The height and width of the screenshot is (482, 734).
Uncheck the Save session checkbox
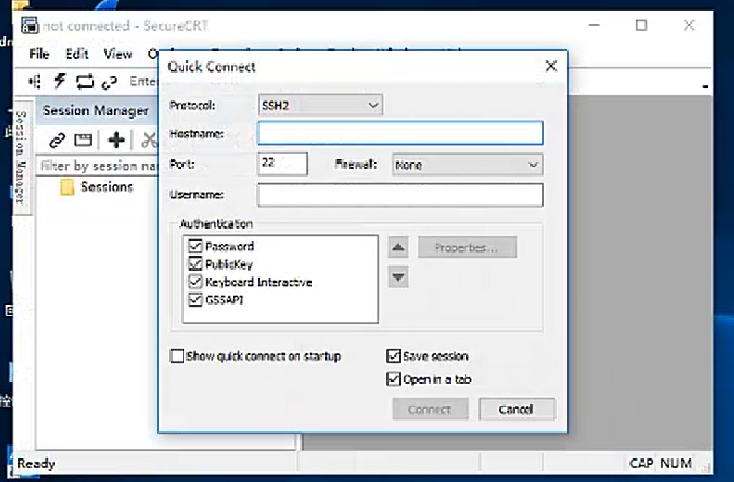(393, 356)
